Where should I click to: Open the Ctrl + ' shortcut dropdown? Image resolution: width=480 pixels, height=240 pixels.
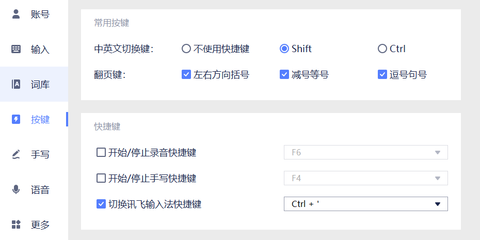click(x=366, y=204)
